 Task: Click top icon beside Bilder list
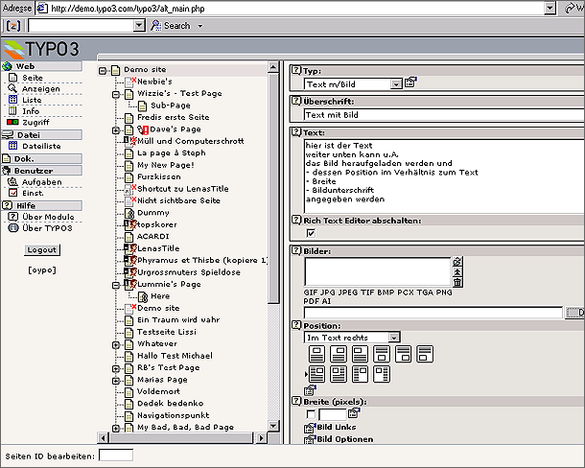(457, 261)
